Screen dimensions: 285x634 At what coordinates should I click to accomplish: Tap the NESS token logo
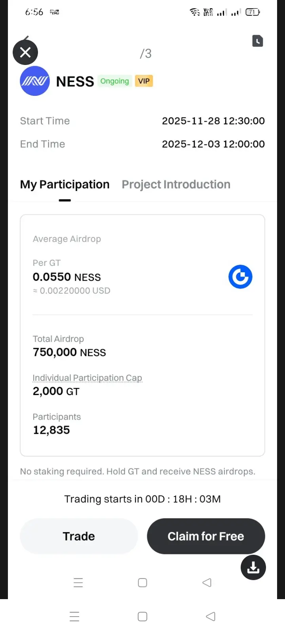[x=35, y=81]
